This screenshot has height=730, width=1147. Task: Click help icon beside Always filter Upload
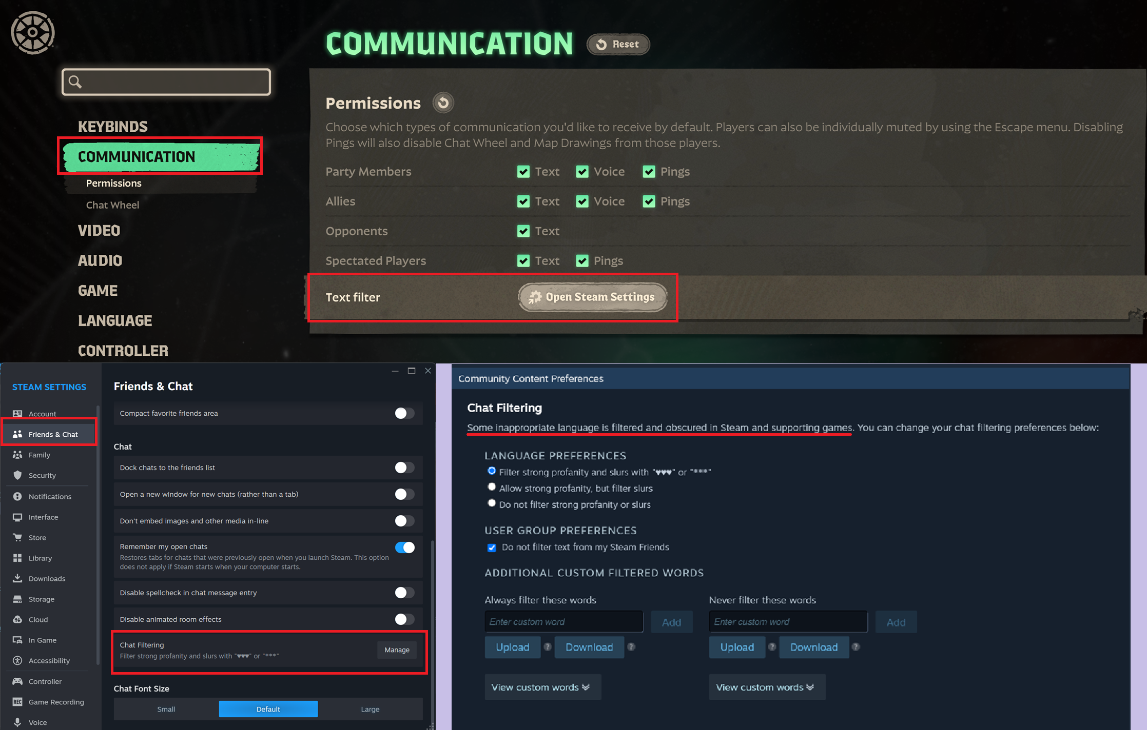[x=548, y=647]
